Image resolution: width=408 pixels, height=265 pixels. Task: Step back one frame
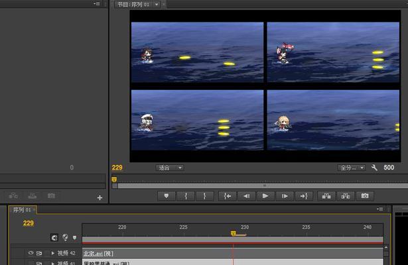[247, 196]
